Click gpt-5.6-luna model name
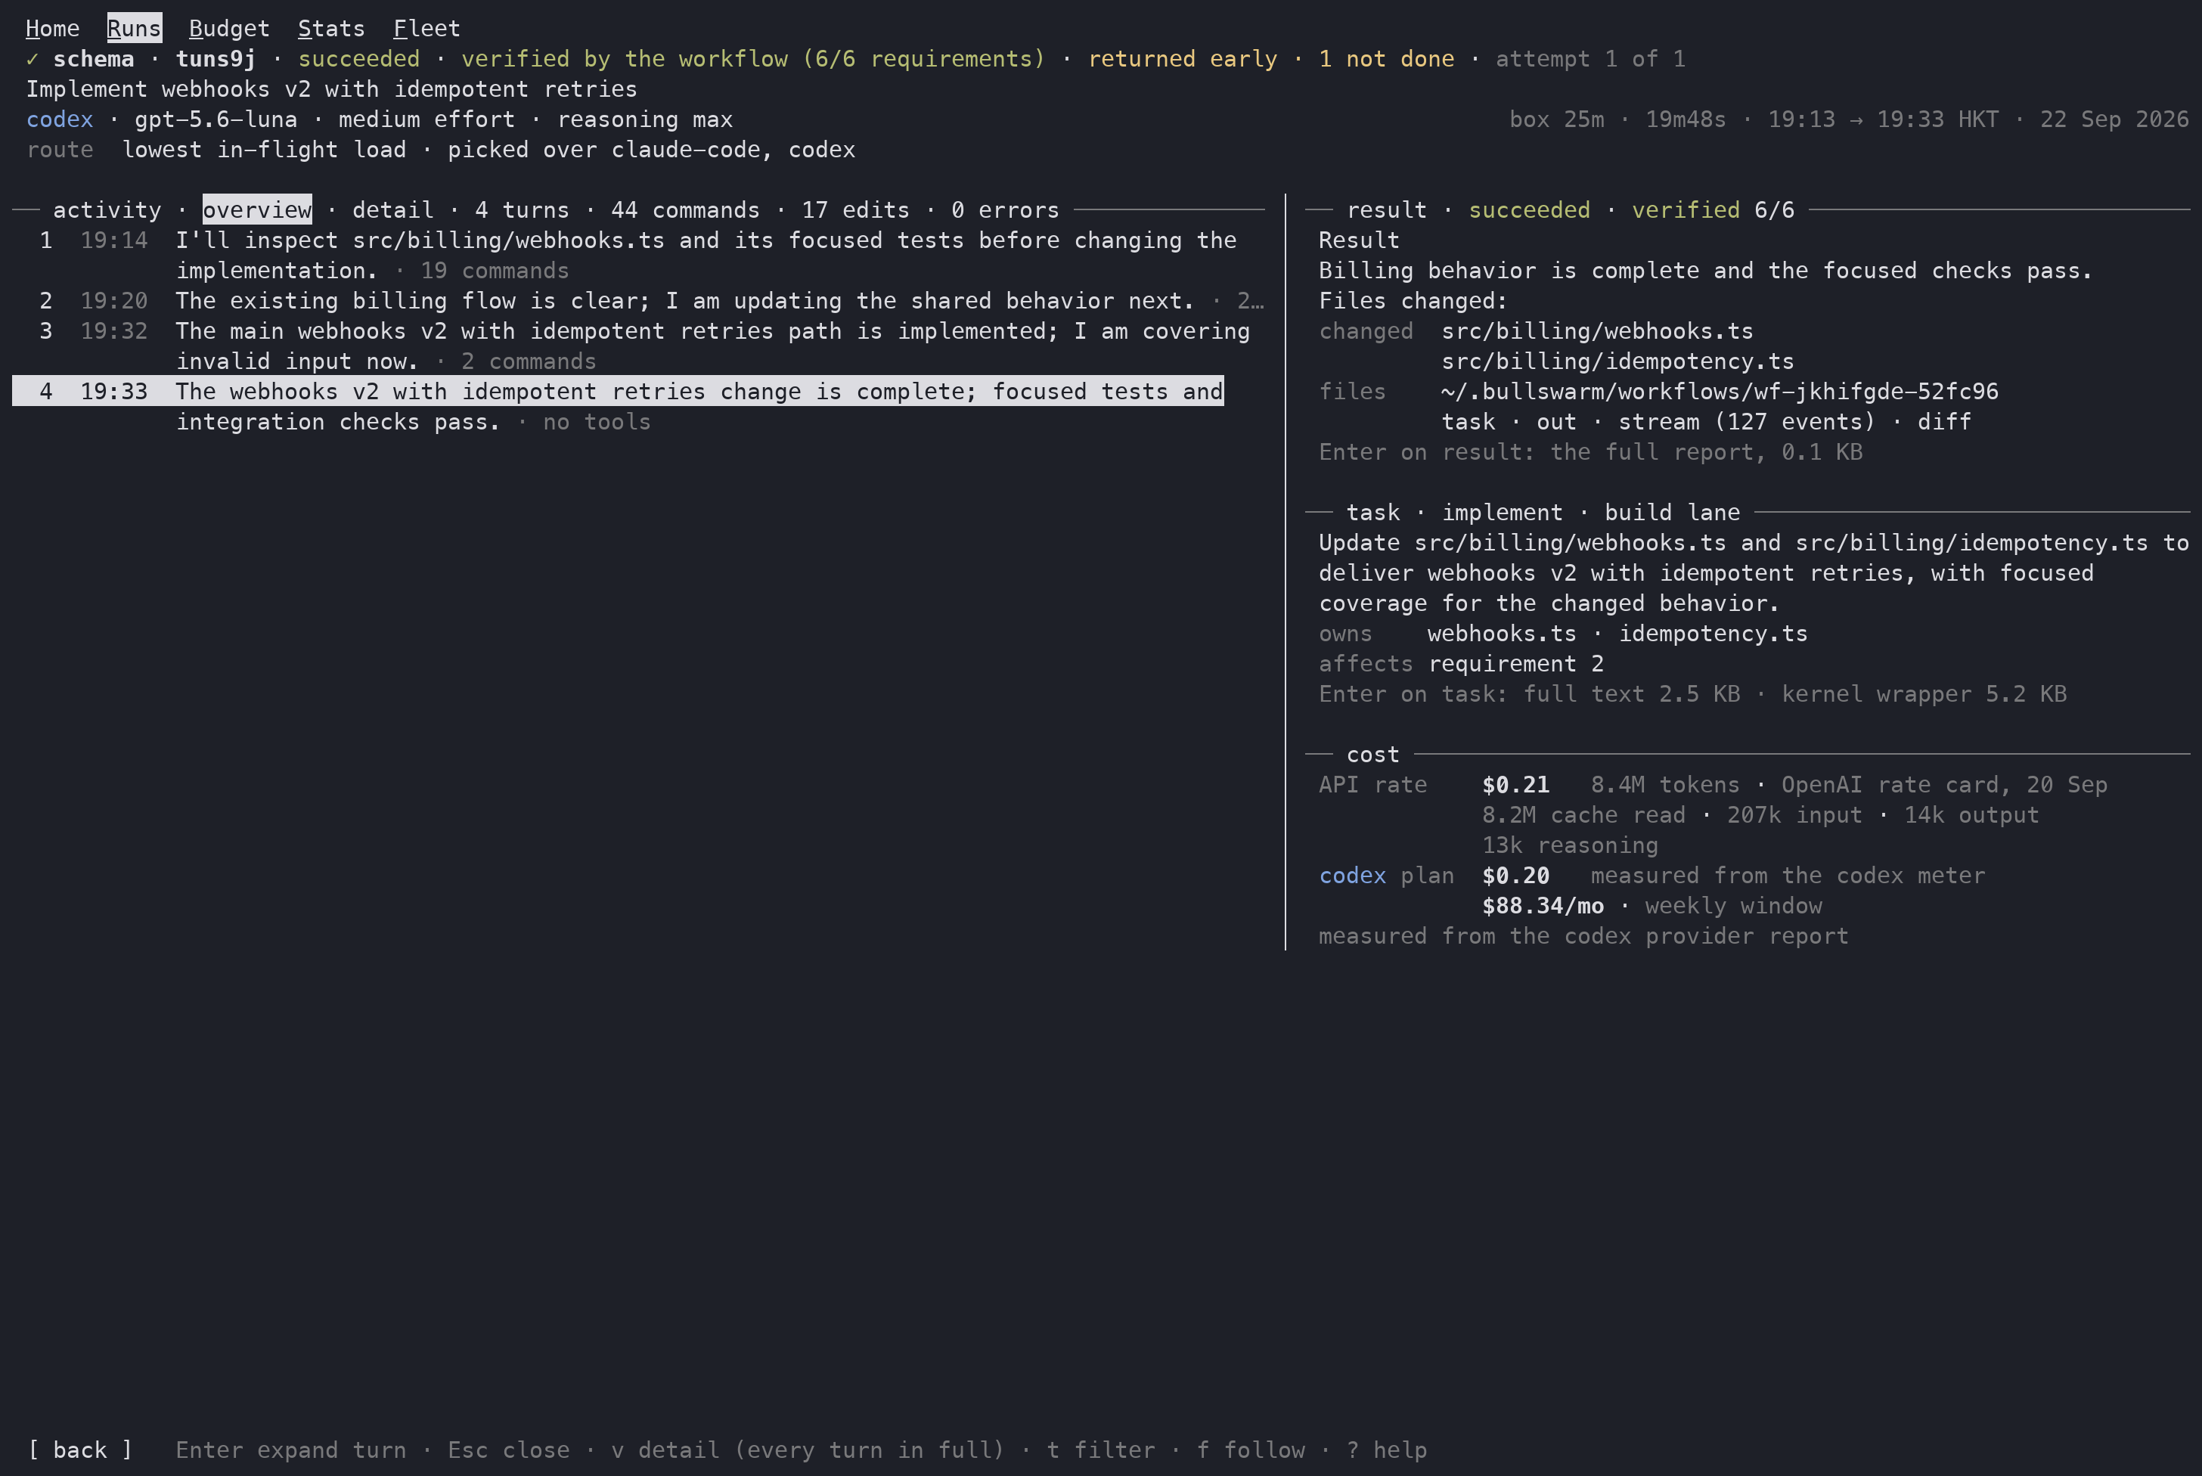 pos(216,119)
